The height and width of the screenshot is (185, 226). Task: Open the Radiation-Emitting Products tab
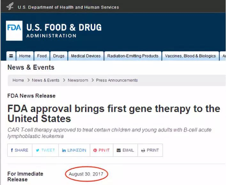pos(133,56)
